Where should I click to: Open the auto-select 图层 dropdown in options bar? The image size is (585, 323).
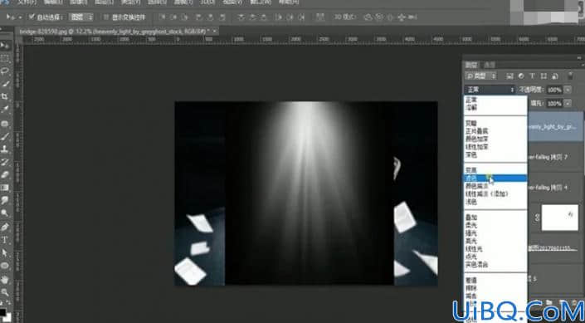[x=81, y=17]
